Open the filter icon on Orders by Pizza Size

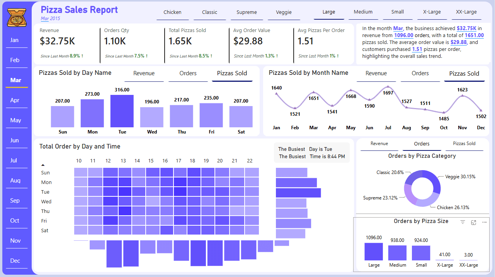463,222
